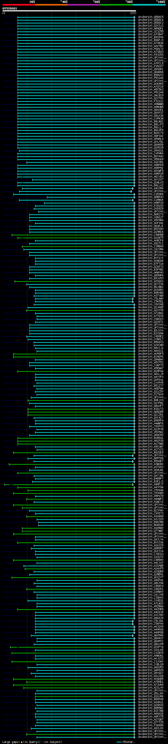Select hit label UniRef100_Q9SDP1
Image resolution: width=168 pixels, height=744 pixels.
pos(150,69)
